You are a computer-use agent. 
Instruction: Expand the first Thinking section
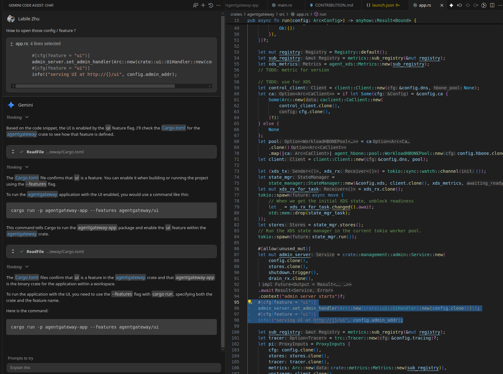tap(27, 117)
